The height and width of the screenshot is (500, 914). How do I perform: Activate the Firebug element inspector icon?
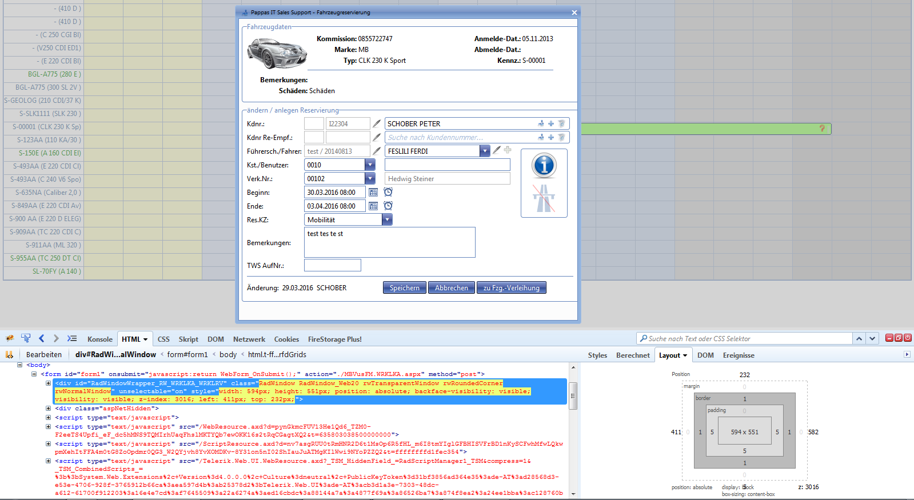click(x=26, y=338)
